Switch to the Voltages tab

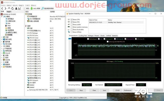coord(91,36)
